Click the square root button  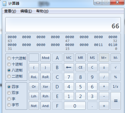pyautogui.click(x=116, y=67)
